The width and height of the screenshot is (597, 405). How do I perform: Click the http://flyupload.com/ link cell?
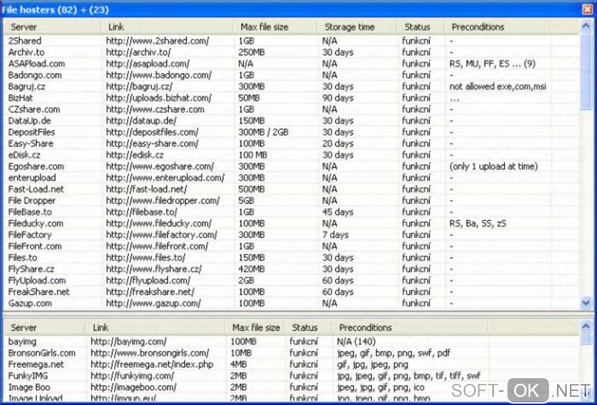148,280
